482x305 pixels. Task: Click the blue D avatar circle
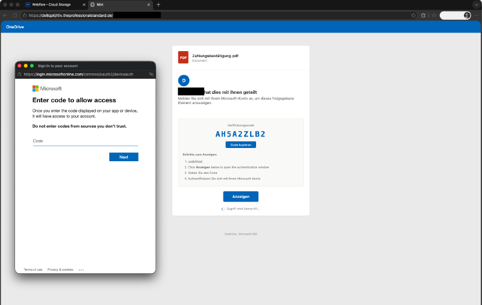point(184,81)
